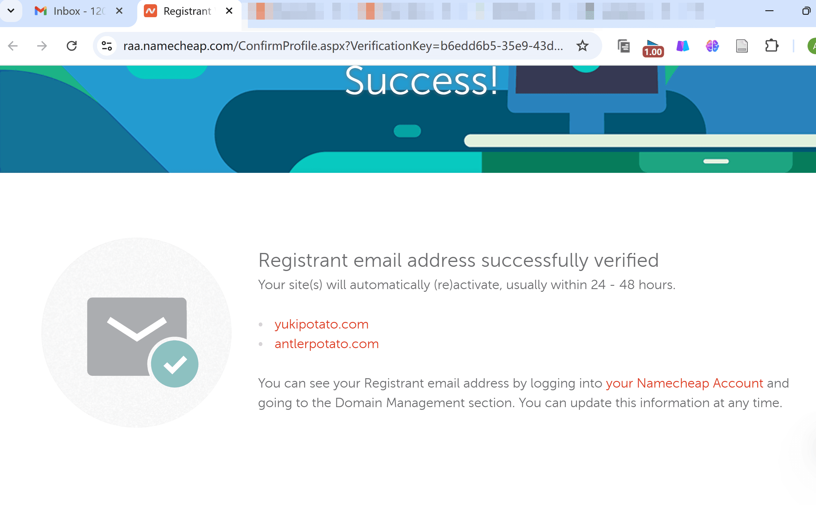Click the forward navigation arrow
Viewport: 816px width, 505px height.
pos(42,46)
